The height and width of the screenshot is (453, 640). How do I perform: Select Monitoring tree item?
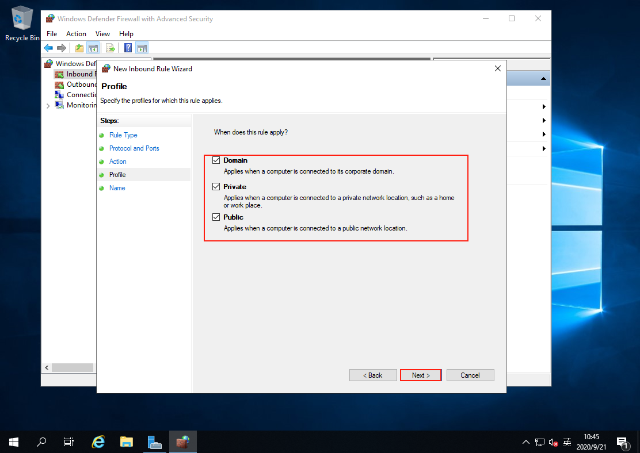(x=75, y=105)
